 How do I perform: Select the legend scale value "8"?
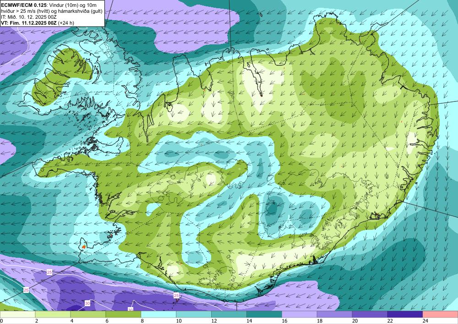(x=142, y=321)
